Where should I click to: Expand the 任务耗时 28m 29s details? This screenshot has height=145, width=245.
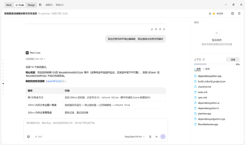coord(35,59)
